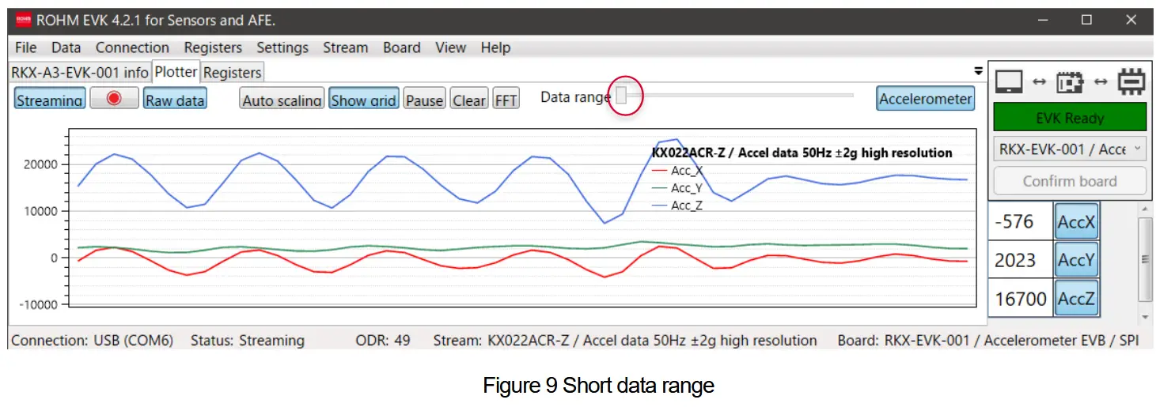
Task: Open the panel options arrow above Accelerometer
Action: [978, 70]
